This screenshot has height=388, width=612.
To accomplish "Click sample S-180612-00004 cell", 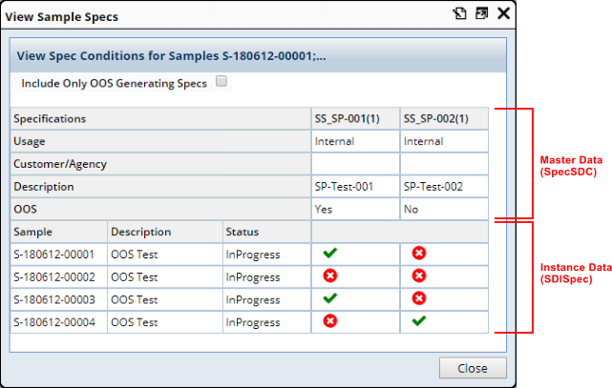I will click(x=59, y=322).
